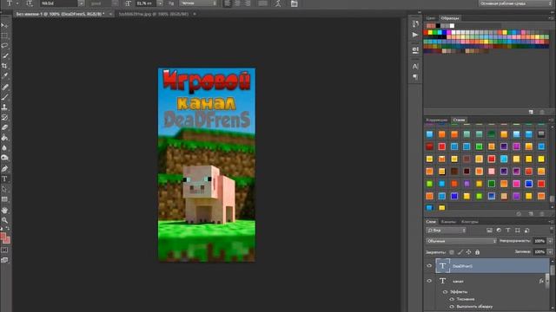Viewport: 556px width, 312px height.
Task: Toggle lock transparent pixels in Layers
Action: point(452,252)
